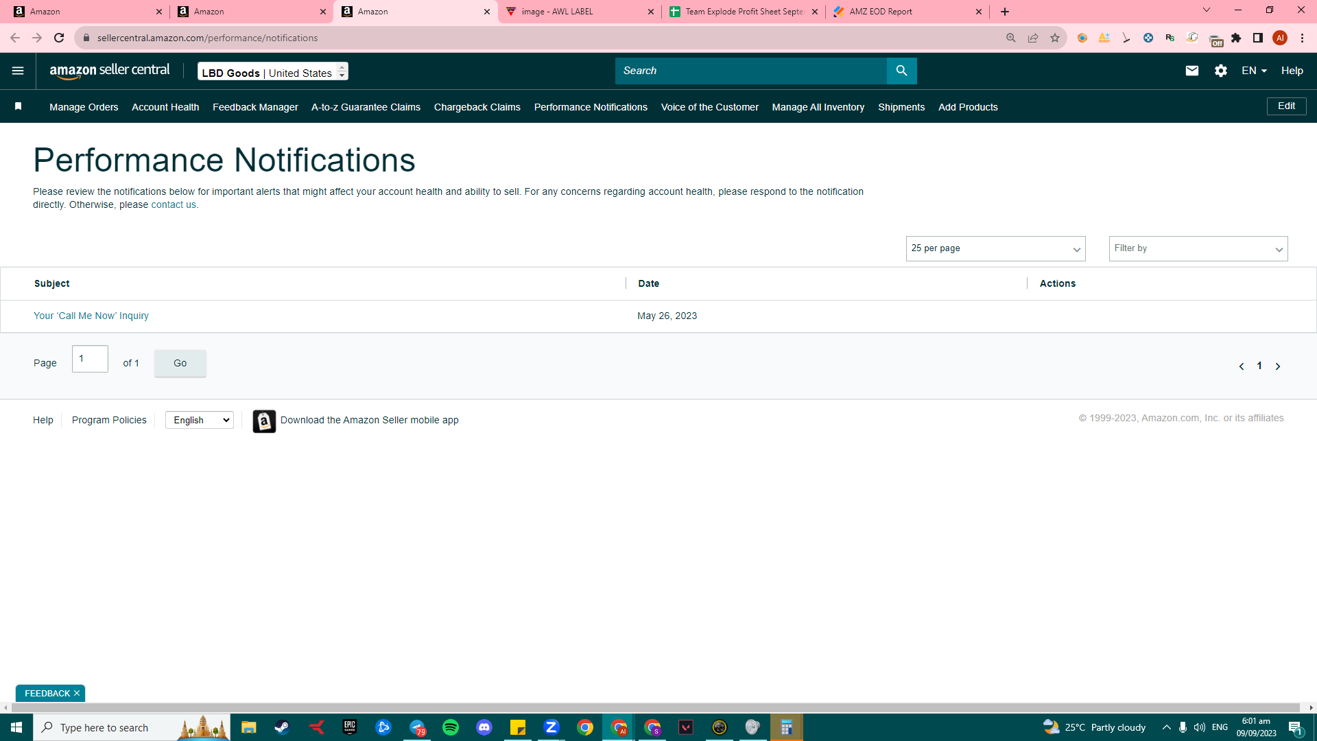Select current page number 1 in pagination

(1259, 366)
